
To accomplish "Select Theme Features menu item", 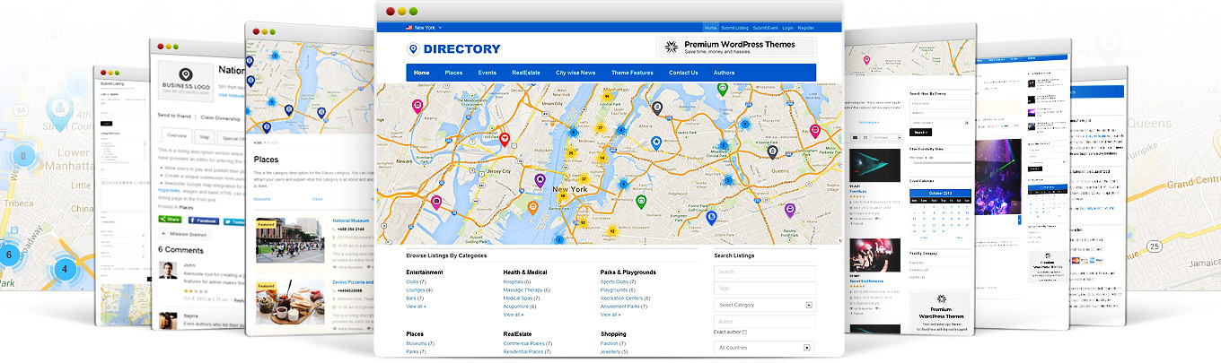I will click(x=632, y=73).
